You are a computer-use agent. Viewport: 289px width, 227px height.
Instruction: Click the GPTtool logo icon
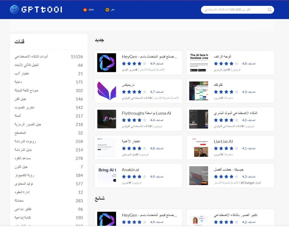point(14,10)
